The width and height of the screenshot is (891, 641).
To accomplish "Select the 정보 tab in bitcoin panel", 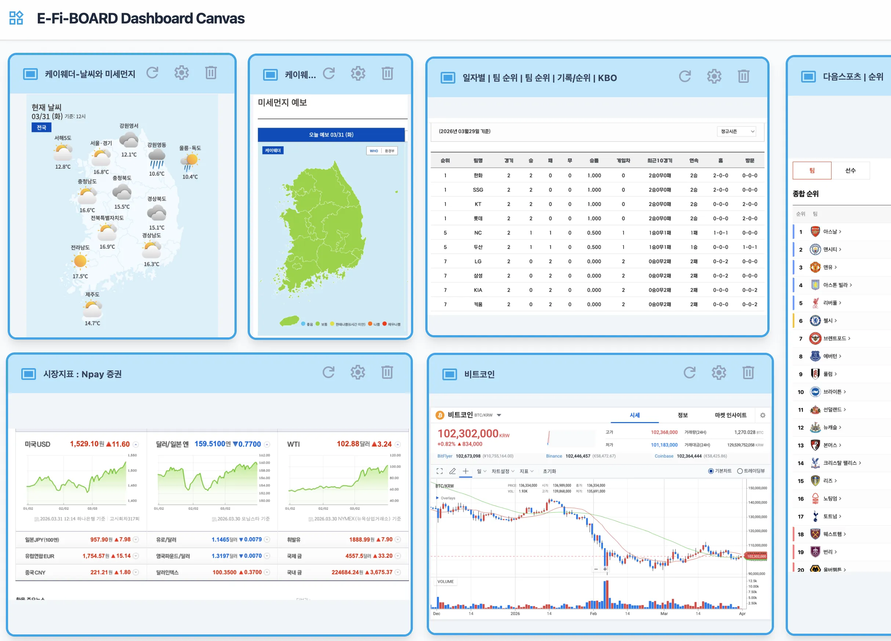I will click(683, 415).
